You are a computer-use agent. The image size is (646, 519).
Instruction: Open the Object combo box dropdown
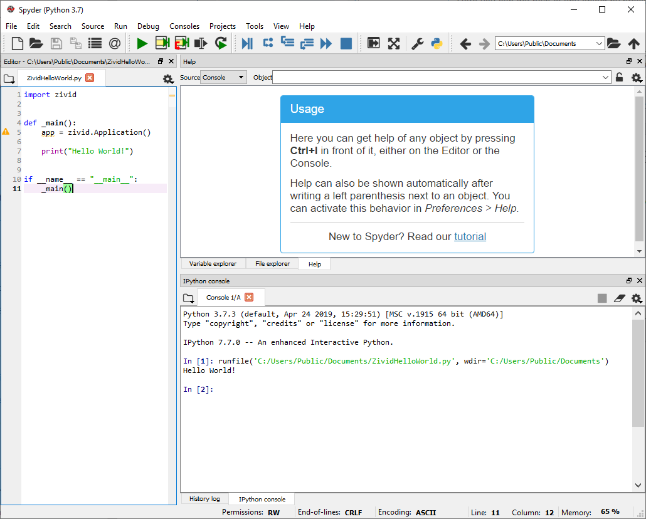pyautogui.click(x=607, y=77)
